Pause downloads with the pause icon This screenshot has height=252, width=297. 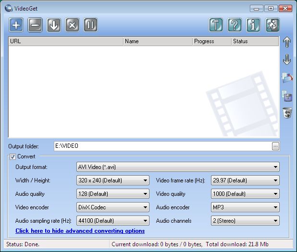pyautogui.click(x=91, y=25)
